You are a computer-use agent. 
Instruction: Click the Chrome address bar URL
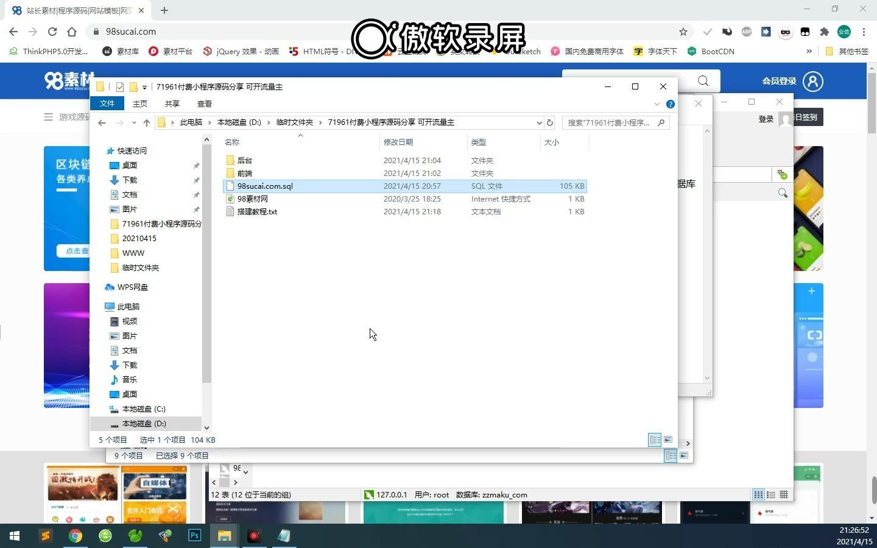131,32
